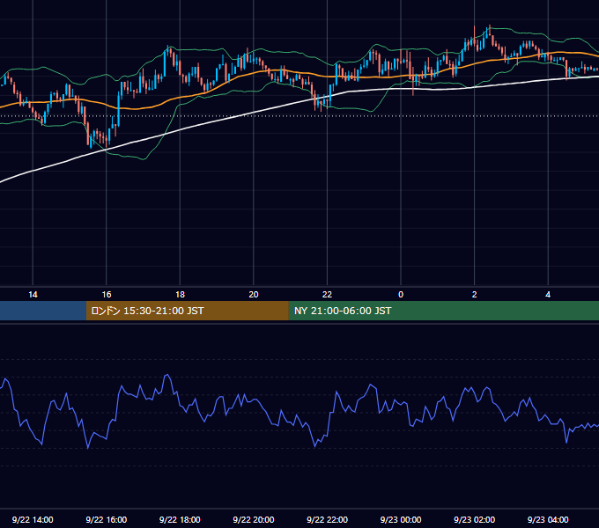
Task: Click hour label 0 on price chart axis
Action: 401,295
